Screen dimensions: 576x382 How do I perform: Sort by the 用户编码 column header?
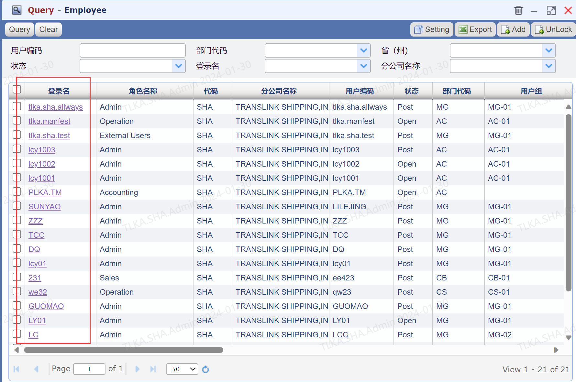(x=360, y=91)
